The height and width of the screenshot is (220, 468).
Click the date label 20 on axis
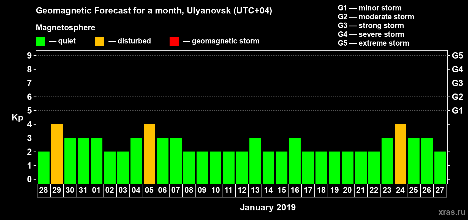[347, 190]
